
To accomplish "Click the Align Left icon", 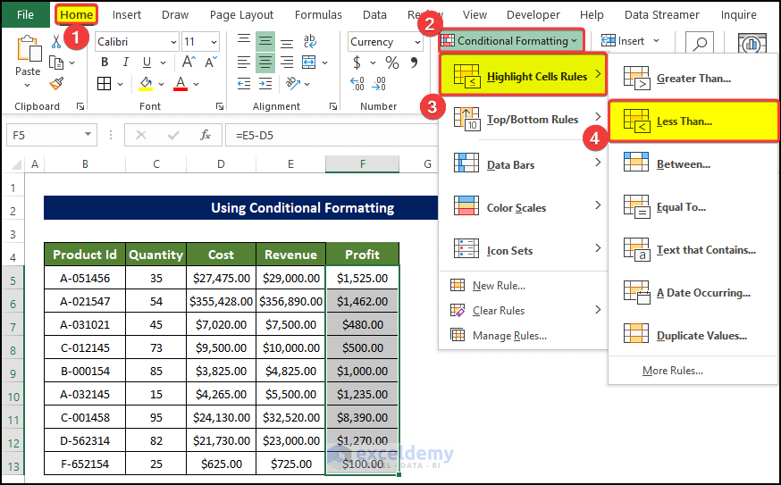I will [x=244, y=63].
